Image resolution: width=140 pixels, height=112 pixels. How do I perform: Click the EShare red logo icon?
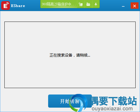pos(6,6)
